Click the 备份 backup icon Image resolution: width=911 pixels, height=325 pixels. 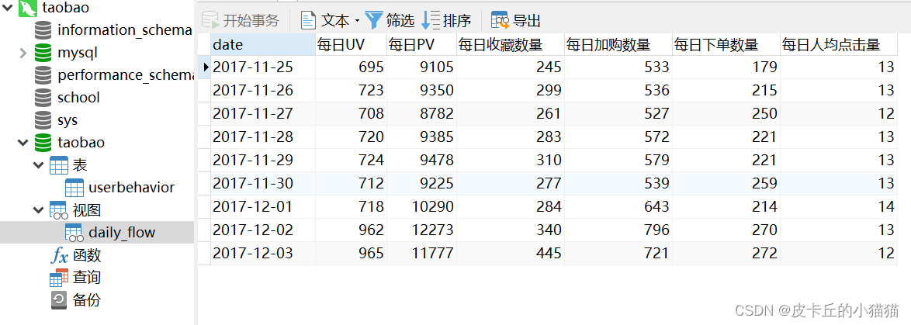tap(59, 300)
